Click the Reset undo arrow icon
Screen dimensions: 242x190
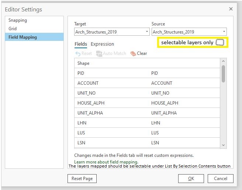[x=77, y=53]
